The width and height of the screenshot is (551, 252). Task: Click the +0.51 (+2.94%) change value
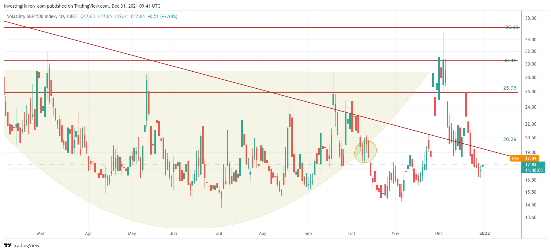(x=162, y=16)
